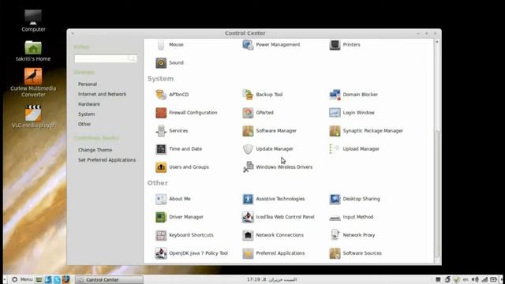Select the Hardware group in the sidebar
The height and width of the screenshot is (284, 505).
[x=89, y=104]
